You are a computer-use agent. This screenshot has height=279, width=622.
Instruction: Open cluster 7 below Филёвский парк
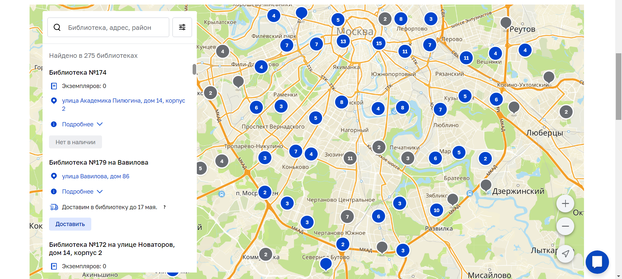click(287, 45)
